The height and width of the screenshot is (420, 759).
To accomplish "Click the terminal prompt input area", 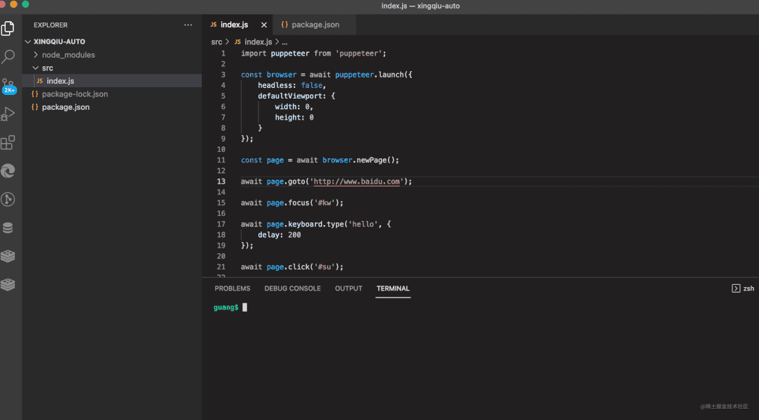I will pos(244,307).
